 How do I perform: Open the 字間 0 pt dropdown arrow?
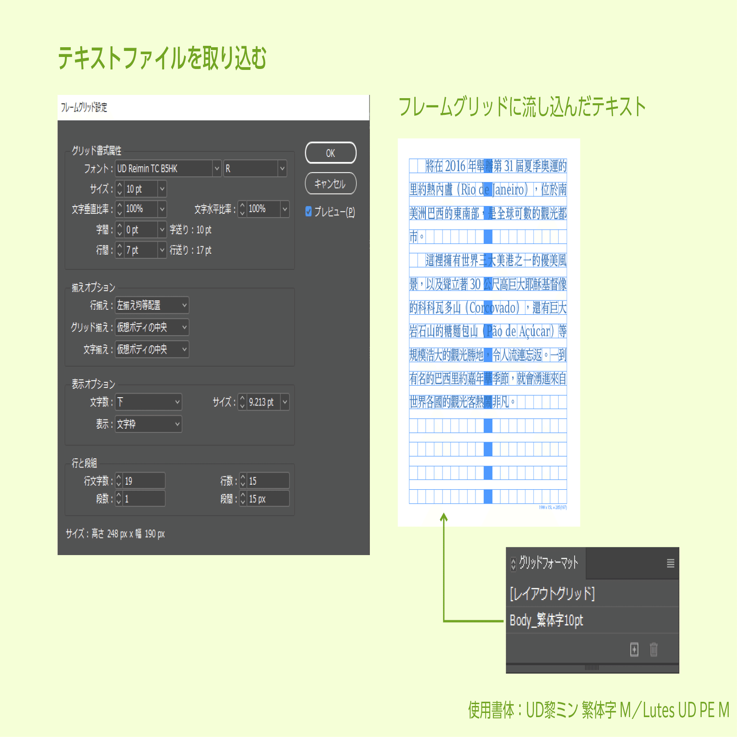coord(162,229)
